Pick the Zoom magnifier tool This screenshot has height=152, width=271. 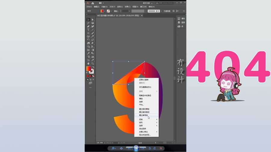(93, 63)
